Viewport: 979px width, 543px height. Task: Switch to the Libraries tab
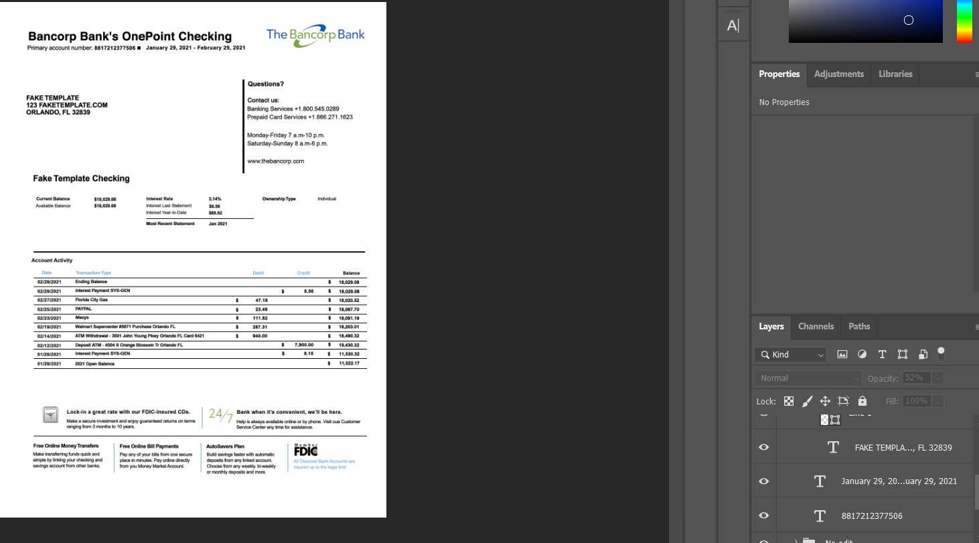pyautogui.click(x=895, y=74)
